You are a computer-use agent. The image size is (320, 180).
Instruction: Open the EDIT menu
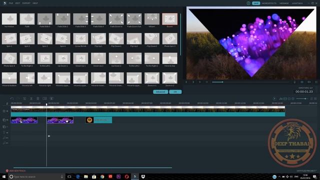point(18,3)
